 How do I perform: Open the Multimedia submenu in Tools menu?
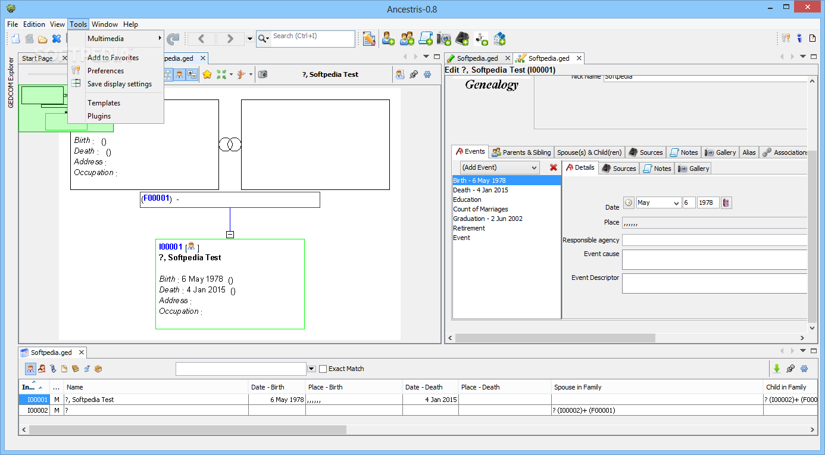coord(116,39)
